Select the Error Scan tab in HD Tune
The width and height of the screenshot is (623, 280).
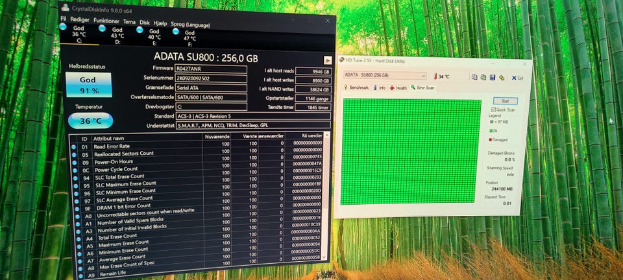[422, 87]
